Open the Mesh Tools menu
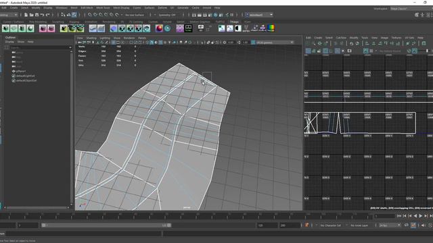The width and height of the screenshot is (433, 243). click(x=103, y=8)
